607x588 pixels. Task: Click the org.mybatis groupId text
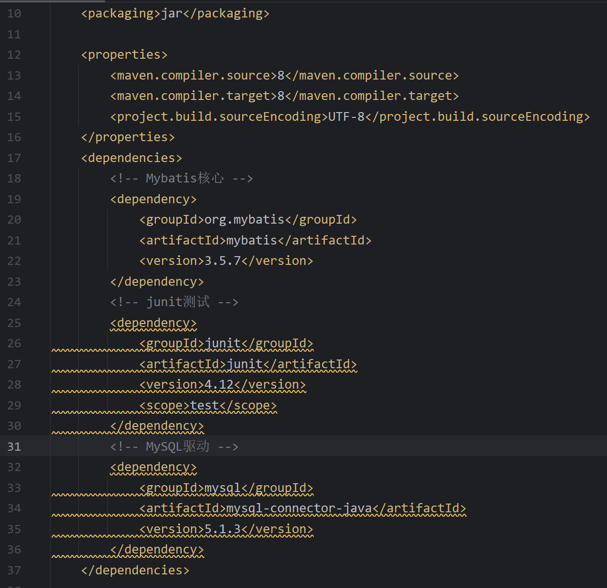244,220
